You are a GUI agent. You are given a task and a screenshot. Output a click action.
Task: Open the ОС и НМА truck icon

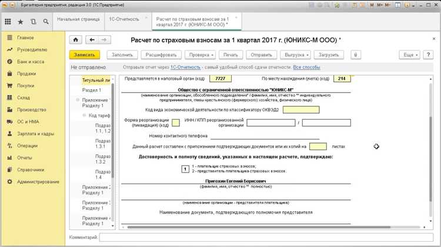[x=9, y=121]
